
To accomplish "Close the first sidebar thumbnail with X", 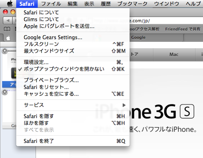I will coord(5,51).
